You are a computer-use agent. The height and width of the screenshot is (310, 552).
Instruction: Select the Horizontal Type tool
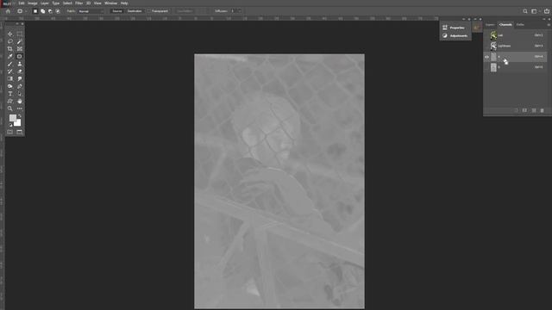tap(9, 94)
